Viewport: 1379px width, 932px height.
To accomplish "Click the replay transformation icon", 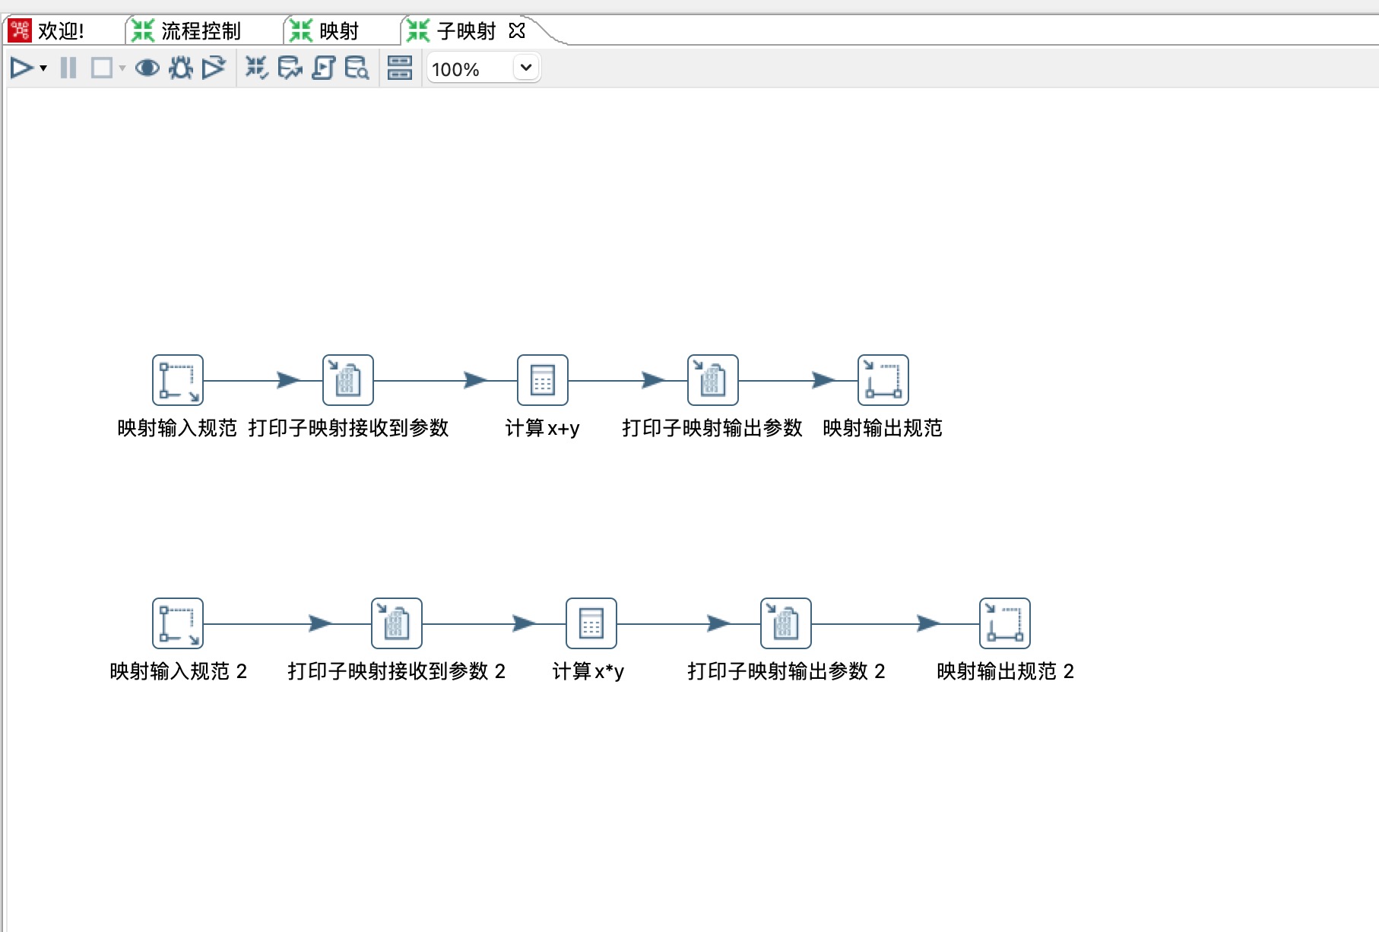I will point(214,68).
